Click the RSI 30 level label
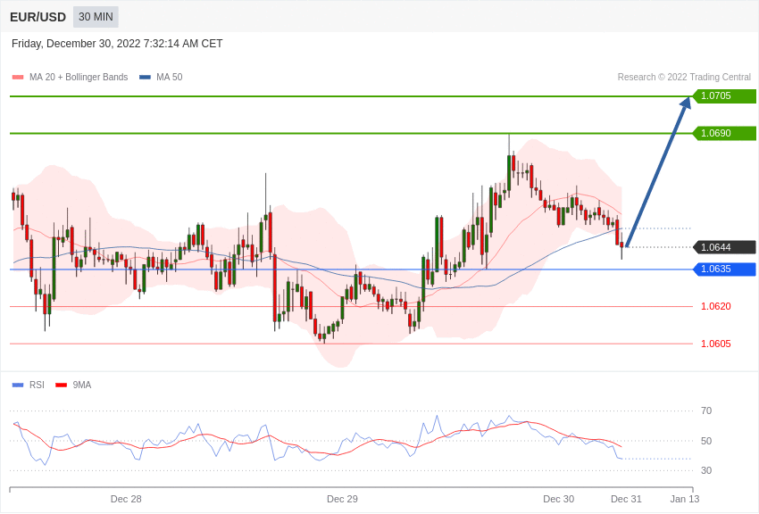Image resolution: width=759 pixels, height=514 pixels. (706, 470)
